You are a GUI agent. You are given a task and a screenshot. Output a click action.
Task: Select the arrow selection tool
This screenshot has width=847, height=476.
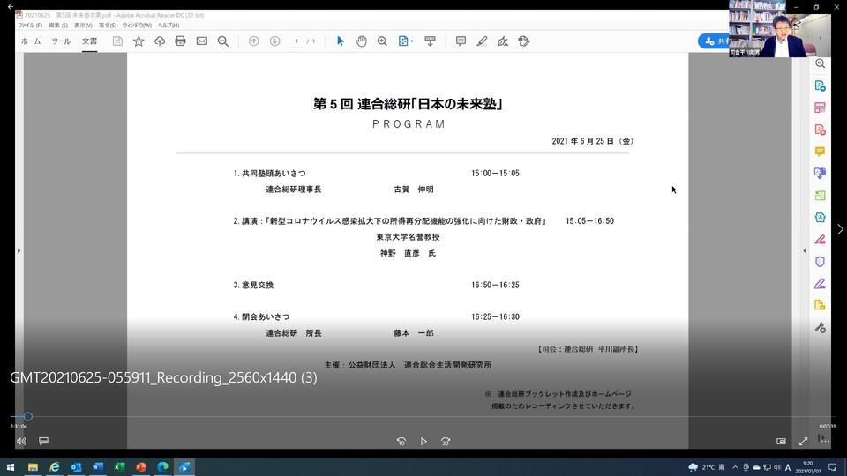click(x=340, y=41)
